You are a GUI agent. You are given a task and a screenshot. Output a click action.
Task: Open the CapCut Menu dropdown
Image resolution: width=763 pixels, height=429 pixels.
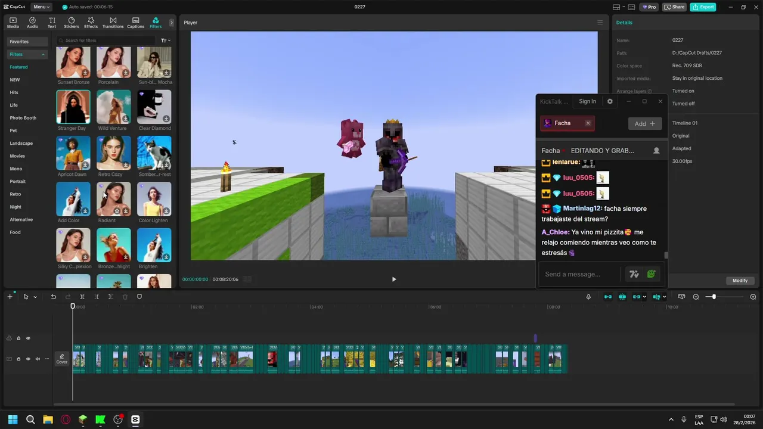click(41, 7)
